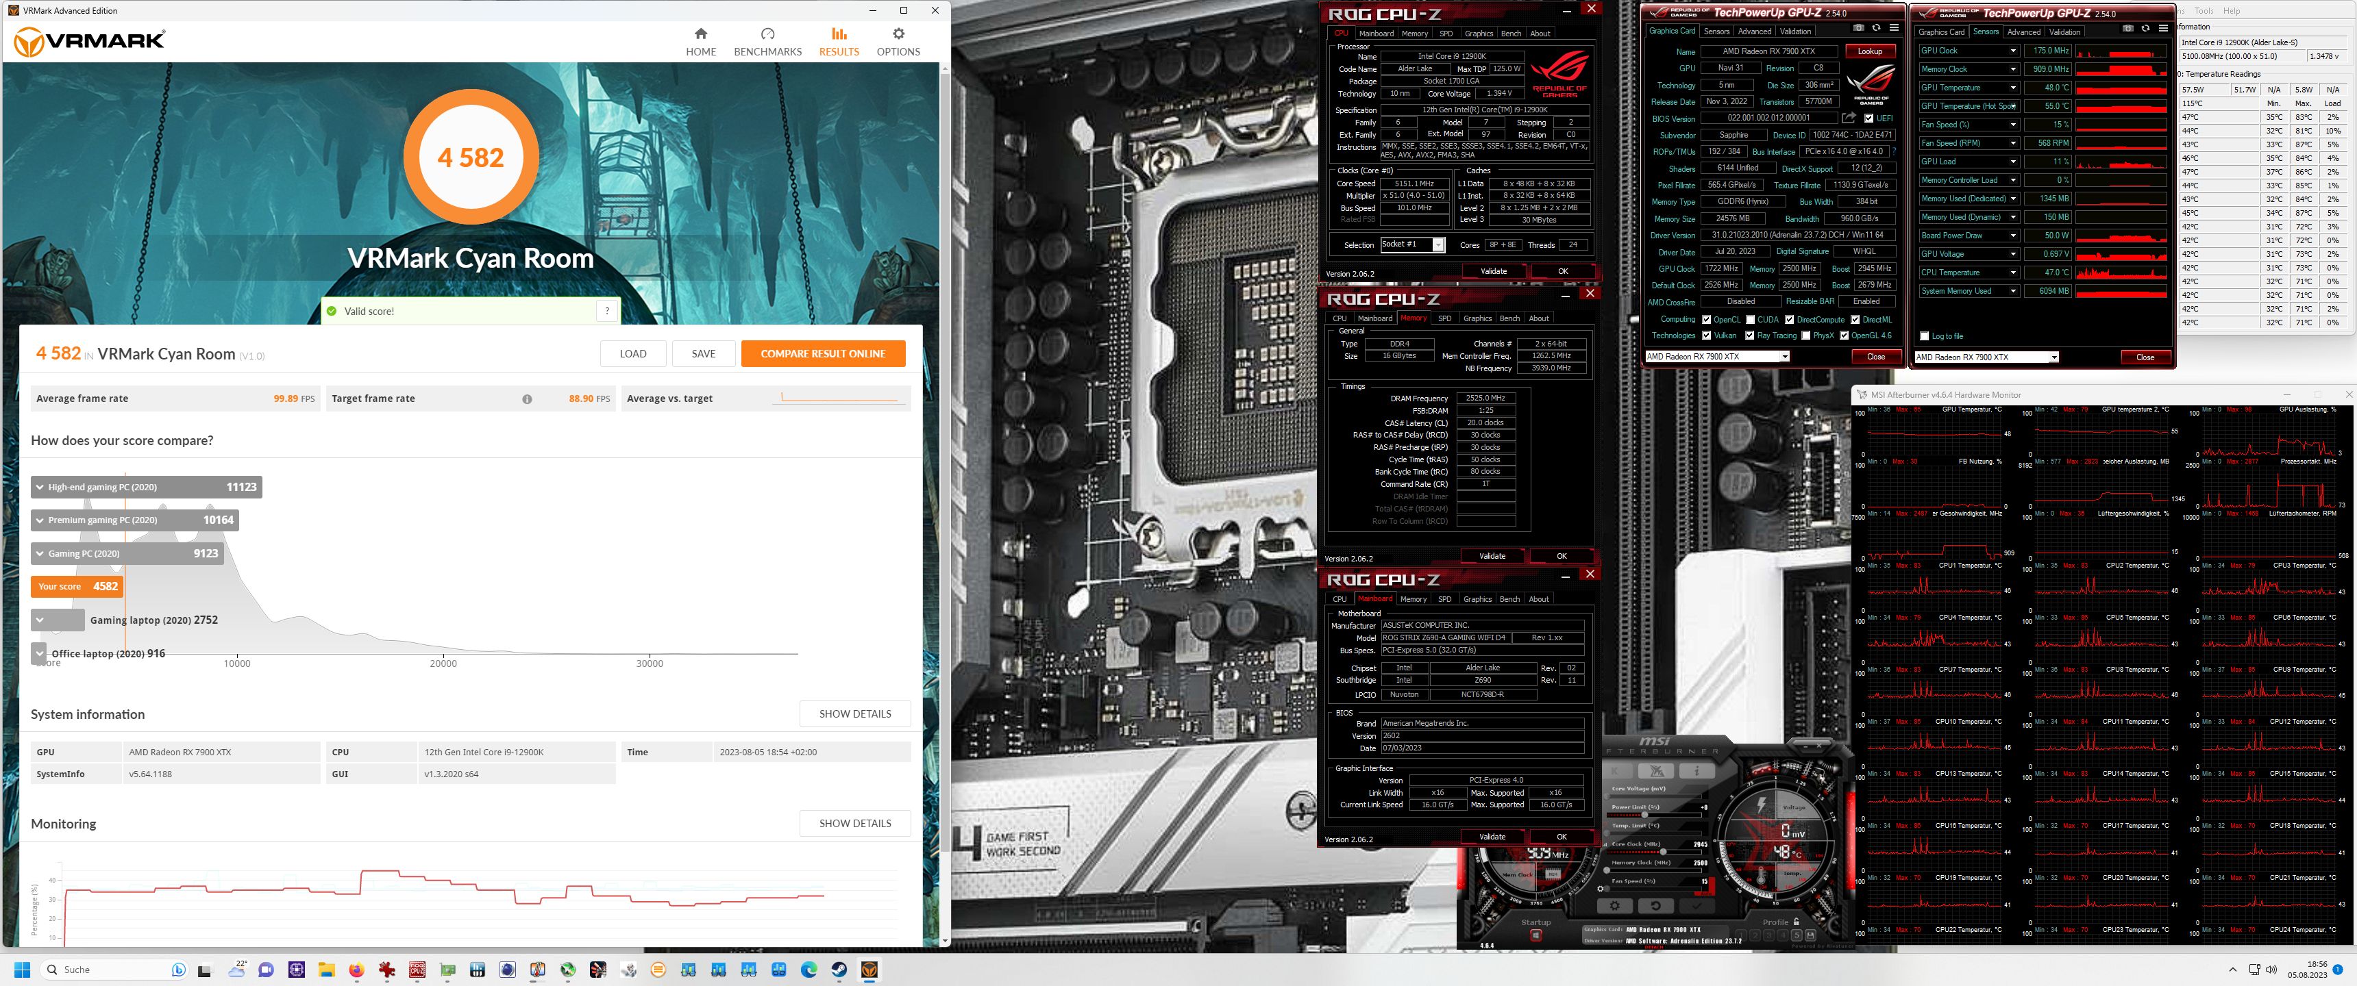Click BIOS version share/export icon in GPU-Z
The image size is (2357, 986).
[x=1849, y=118]
